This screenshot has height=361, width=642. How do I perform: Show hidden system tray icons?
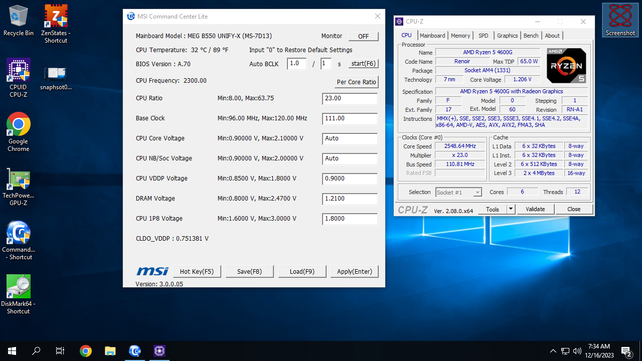click(553, 351)
